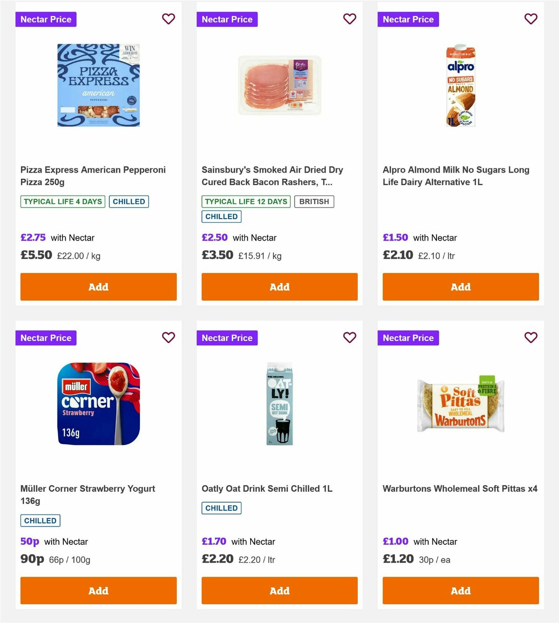The height and width of the screenshot is (623, 559).
Task: Favourite the Alpro Almond Milk
Action: (531, 19)
